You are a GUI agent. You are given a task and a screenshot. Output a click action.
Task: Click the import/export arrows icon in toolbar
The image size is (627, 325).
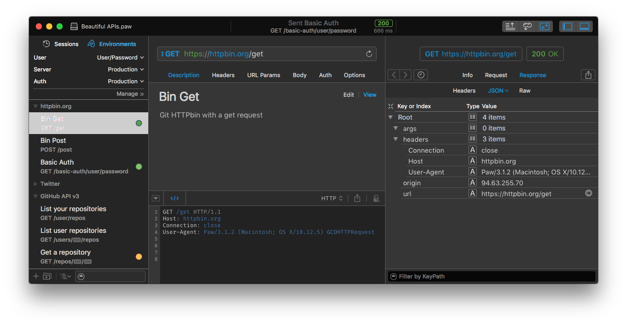click(544, 26)
